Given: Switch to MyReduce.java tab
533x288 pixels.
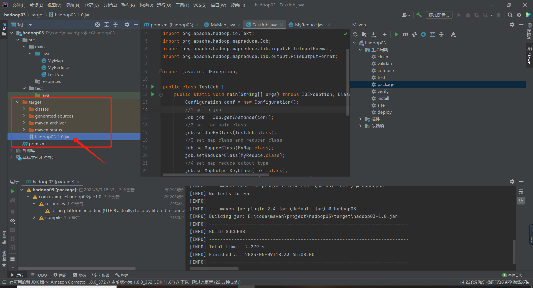Looking at the screenshot, I should 310,25.
